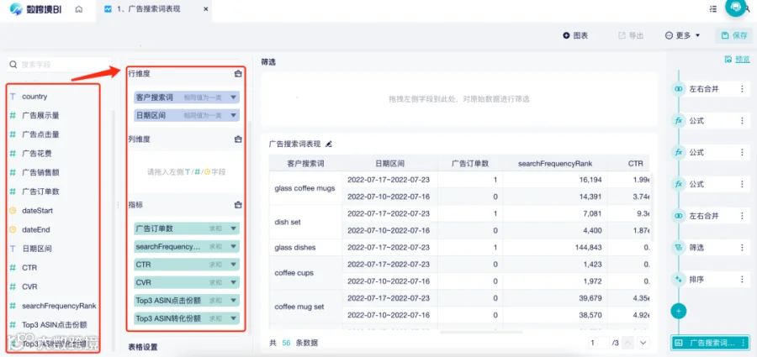The height and width of the screenshot is (357, 757).
Task: Click the 列维度 toolbox icon
Action: pyautogui.click(x=237, y=139)
